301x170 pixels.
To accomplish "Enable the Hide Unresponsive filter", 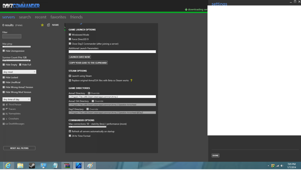I will tap(4, 51).
